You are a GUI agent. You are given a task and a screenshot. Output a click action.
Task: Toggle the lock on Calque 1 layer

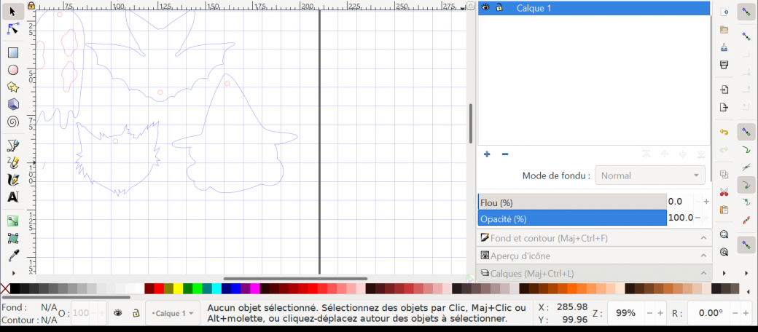click(499, 8)
